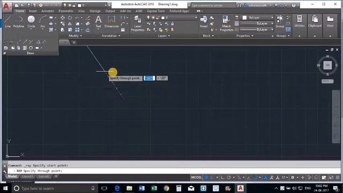This screenshot has height=193, width=343.
Task: Expand the Block panel dropdown
Action: (x=208, y=36)
